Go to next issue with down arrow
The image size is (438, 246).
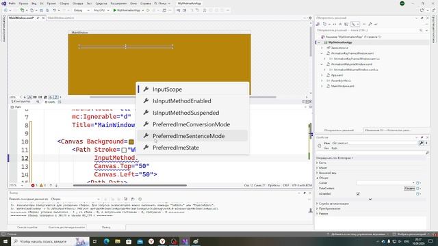tap(56, 185)
